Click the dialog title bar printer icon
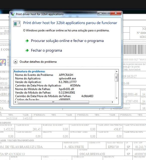The width and height of the screenshot is (146, 160). (13, 14)
